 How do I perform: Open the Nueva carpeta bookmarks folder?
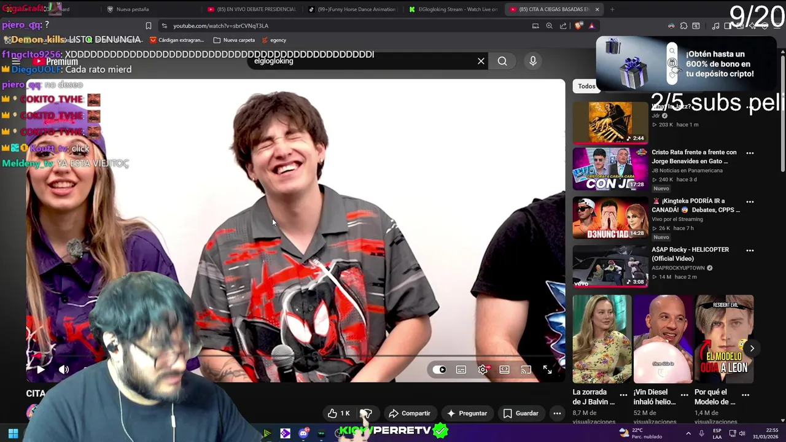(234, 40)
